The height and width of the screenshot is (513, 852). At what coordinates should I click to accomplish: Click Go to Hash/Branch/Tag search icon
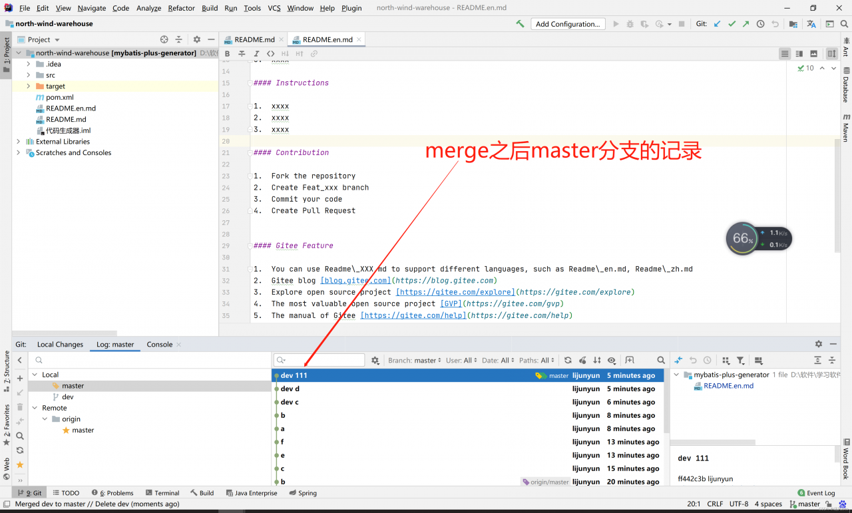(661, 360)
